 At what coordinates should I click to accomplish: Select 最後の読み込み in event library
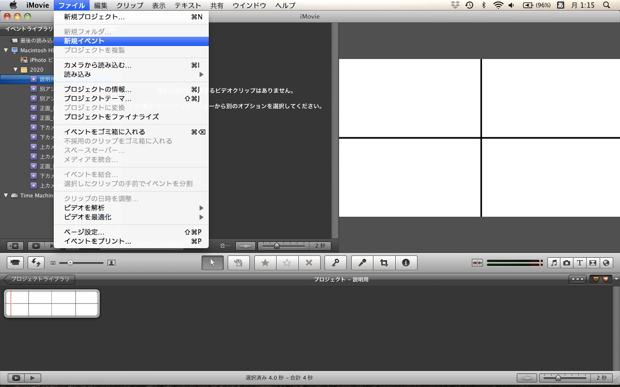(x=27, y=41)
